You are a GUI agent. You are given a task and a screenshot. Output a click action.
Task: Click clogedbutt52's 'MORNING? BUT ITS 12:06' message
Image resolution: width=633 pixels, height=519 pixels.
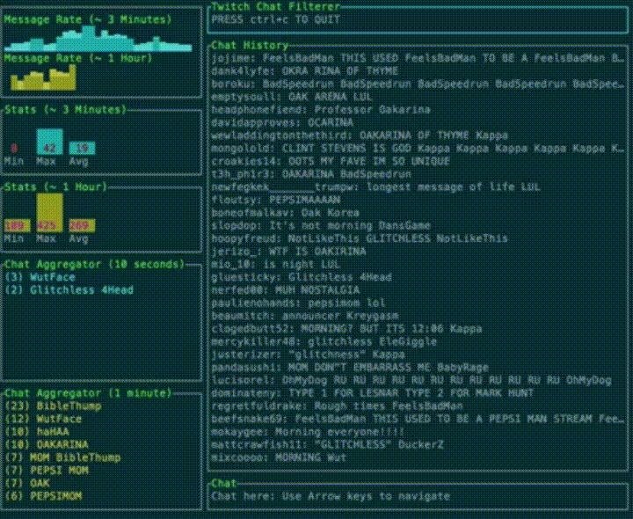pyautogui.click(x=346, y=329)
